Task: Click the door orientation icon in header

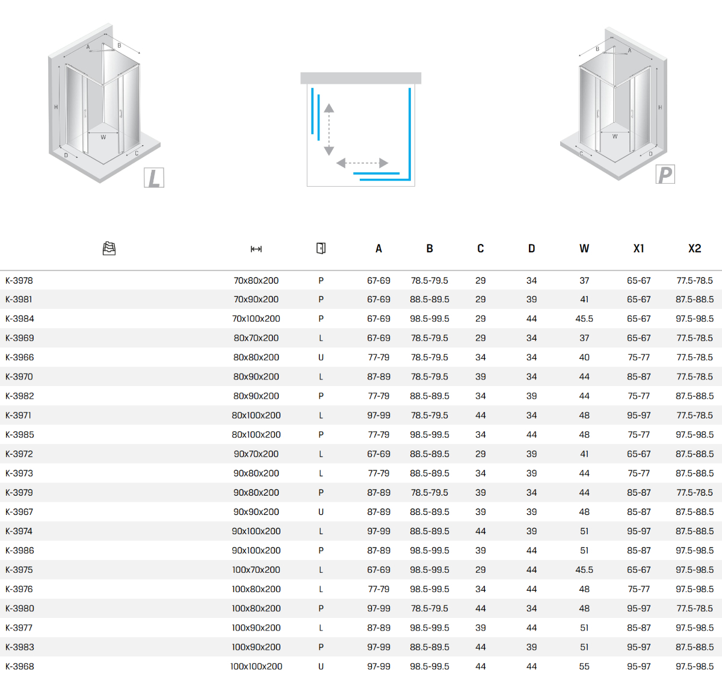Action: pos(321,248)
